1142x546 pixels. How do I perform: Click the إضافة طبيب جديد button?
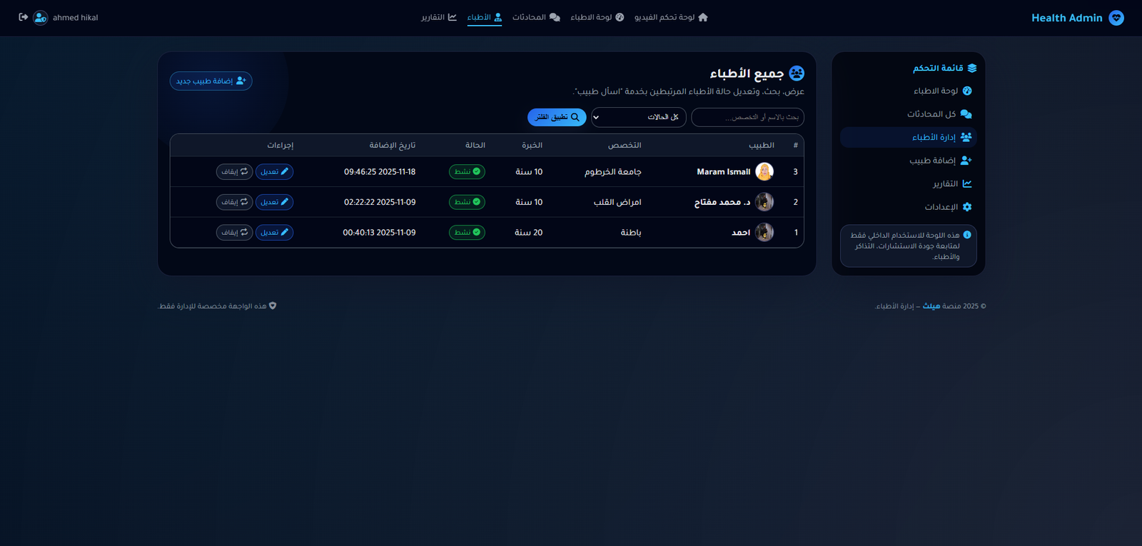coord(211,81)
